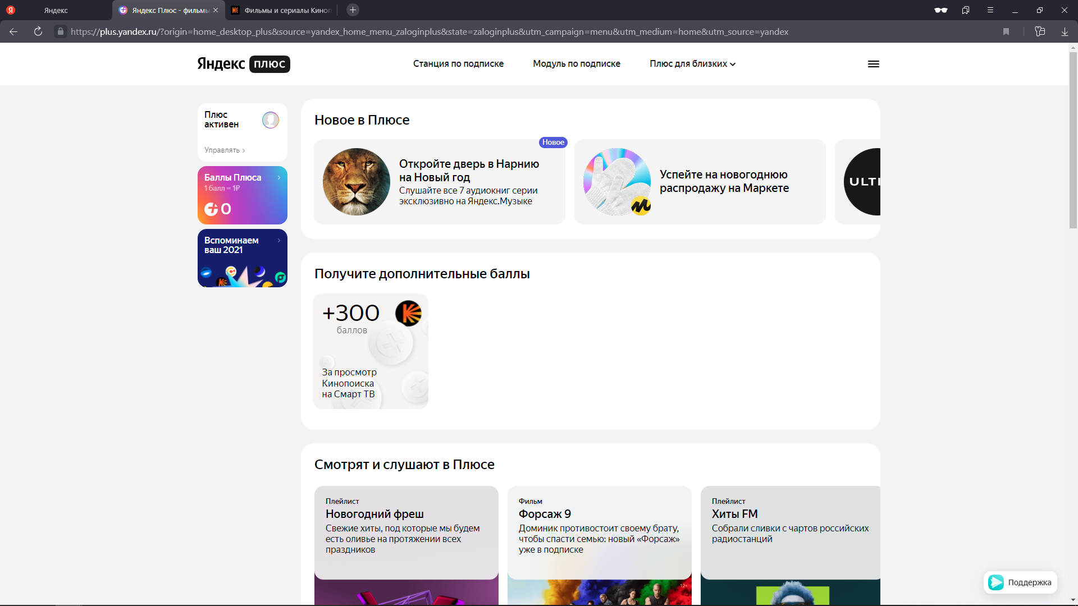1078x606 pixels.
Task: Click the Получите дополнительные баллы heading
Action: pos(422,274)
